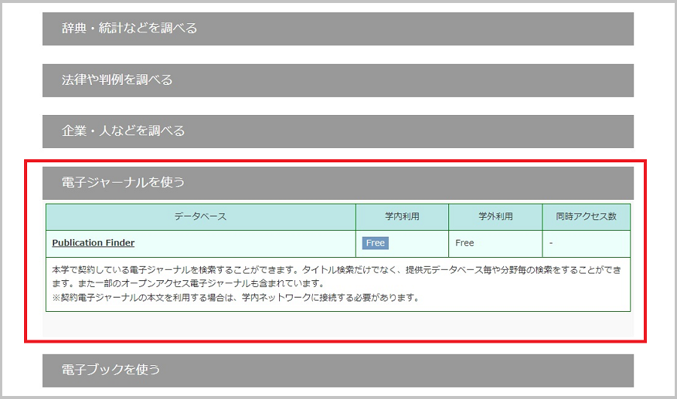Image resolution: width=677 pixels, height=399 pixels.
Task: Select the plain Free text under 学外利用
Action: coord(465,243)
